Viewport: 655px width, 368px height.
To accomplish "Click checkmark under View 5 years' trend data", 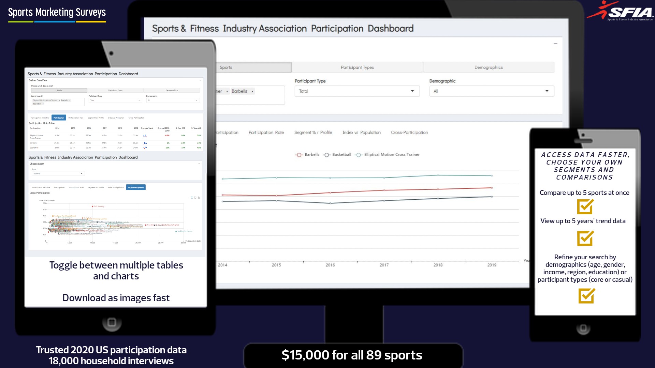I will tap(585, 238).
